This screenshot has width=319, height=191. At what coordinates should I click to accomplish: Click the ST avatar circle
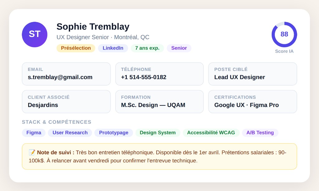(x=34, y=35)
